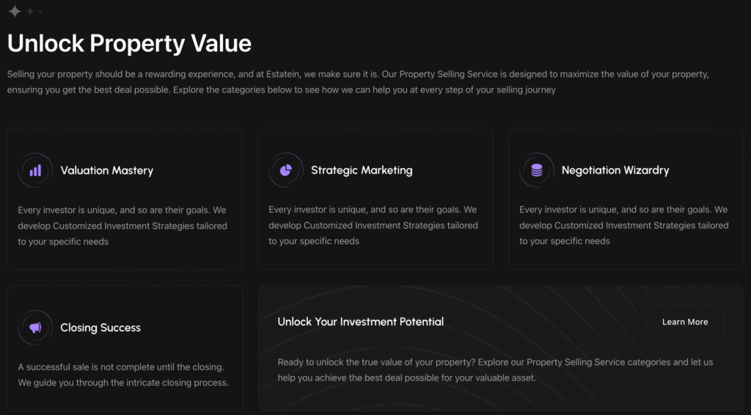The width and height of the screenshot is (751, 415).
Task: Click the paragraph starting Ready to unlock
Action: click(x=495, y=370)
